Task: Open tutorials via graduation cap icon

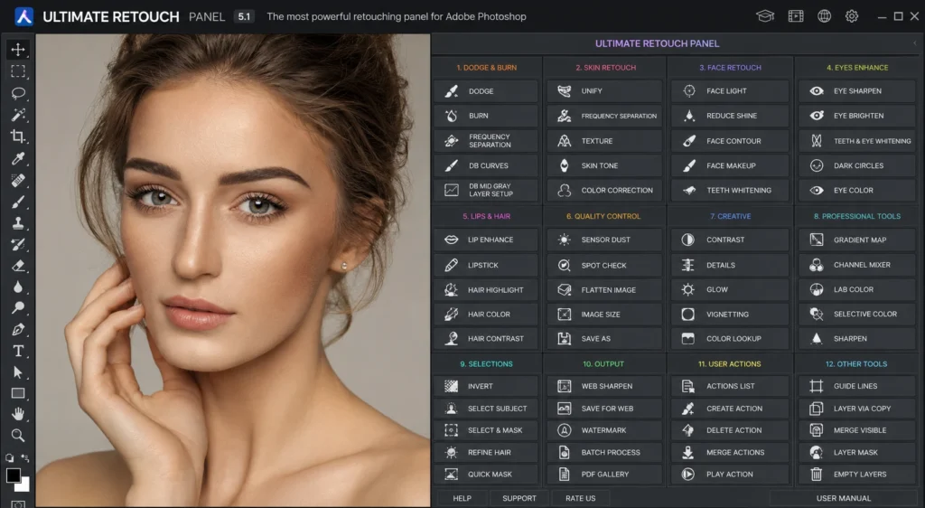Action: pyautogui.click(x=765, y=16)
